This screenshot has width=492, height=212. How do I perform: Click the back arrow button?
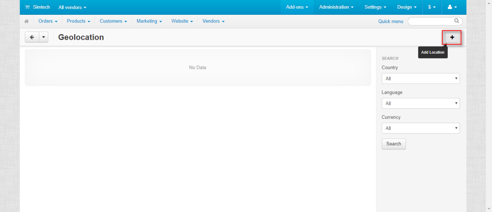(32, 37)
